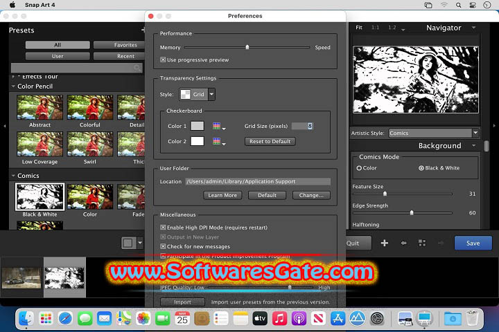
Task: Open Color 1 palette picker icon
Action: pos(217,126)
